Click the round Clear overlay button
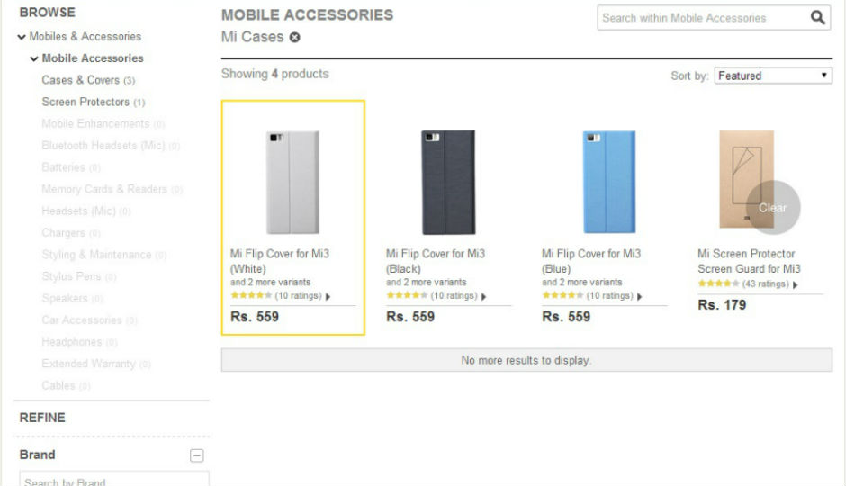846x486 pixels. tap(772, 208)
